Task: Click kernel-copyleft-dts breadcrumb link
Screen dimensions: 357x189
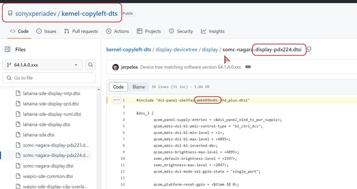Action: click(x=129, y=49)
